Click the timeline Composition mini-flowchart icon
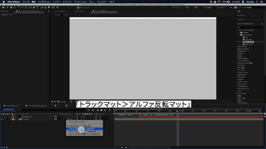The image size is (266, 149). (88, 110)
